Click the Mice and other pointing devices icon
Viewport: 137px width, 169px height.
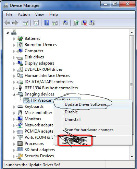[x=20, y=113]
